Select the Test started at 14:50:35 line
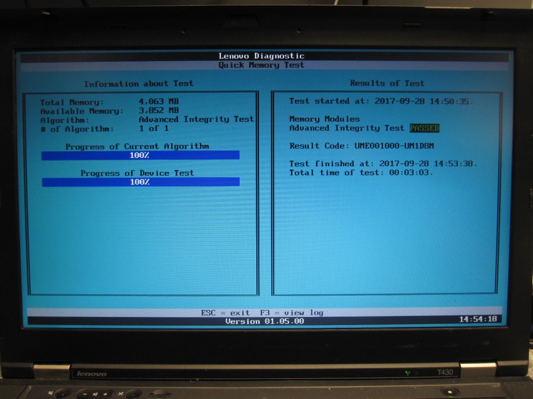Viewport: 533px width, 399px height. (381, 101)
